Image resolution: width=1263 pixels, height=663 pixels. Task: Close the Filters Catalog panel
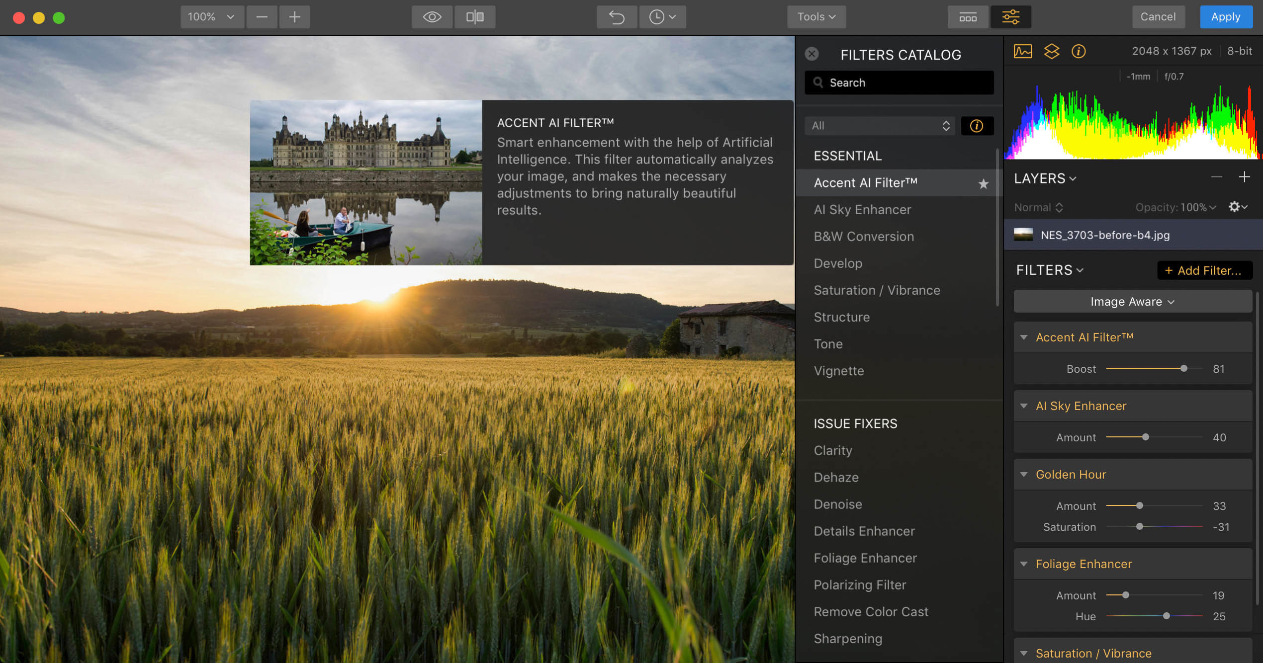(812, 54)
